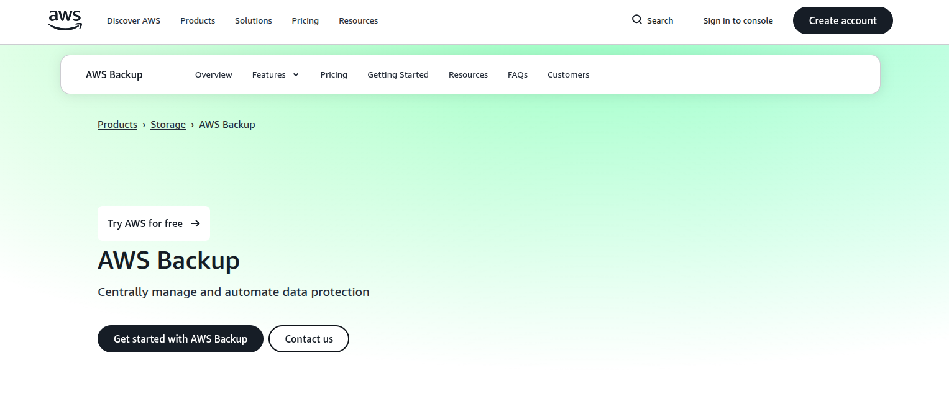The width and height of the screenshot is (949, 417).
Task: Click the AWS logo
Action: [x=65, y=20]
